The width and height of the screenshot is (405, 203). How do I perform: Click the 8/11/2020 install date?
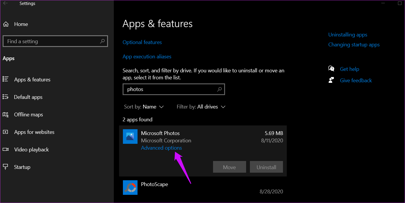[x=272, y=141]
